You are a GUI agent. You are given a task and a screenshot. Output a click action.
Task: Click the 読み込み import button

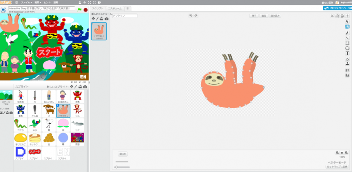click(x=275, y=16)
